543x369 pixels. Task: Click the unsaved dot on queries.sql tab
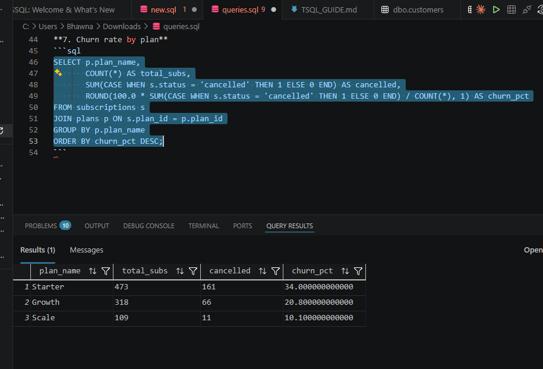click(273, 10)
